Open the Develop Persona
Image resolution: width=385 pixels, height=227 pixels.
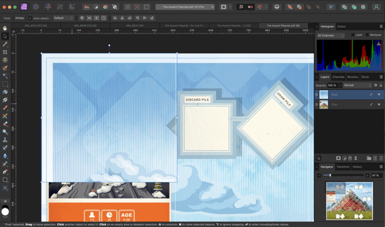(x=48, y=7)
